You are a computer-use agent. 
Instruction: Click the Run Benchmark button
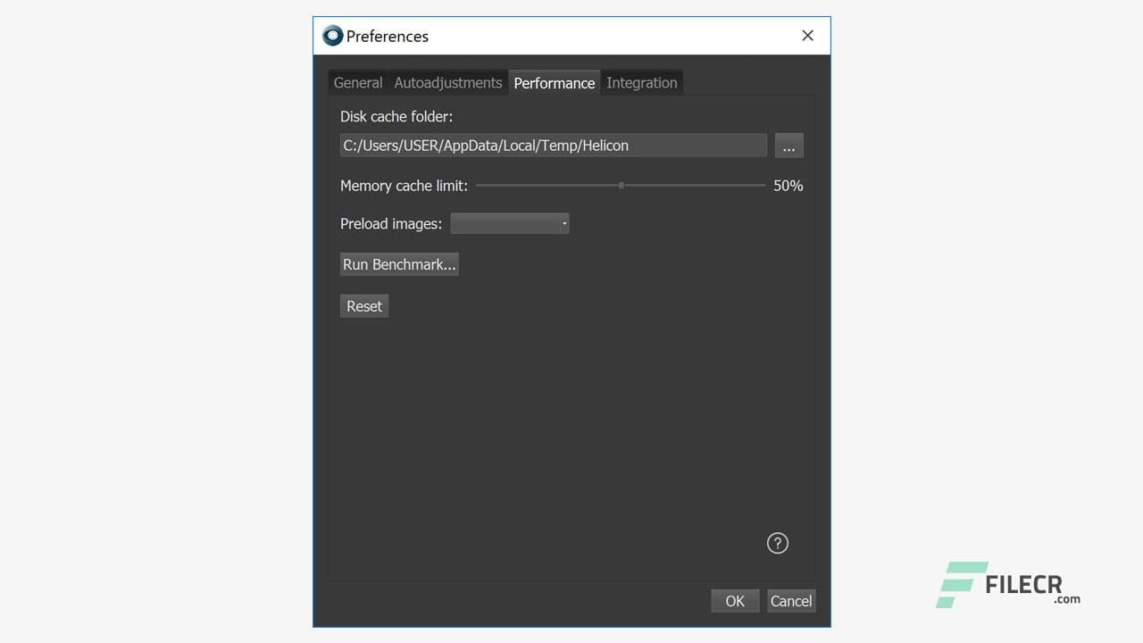pos(399,263)
